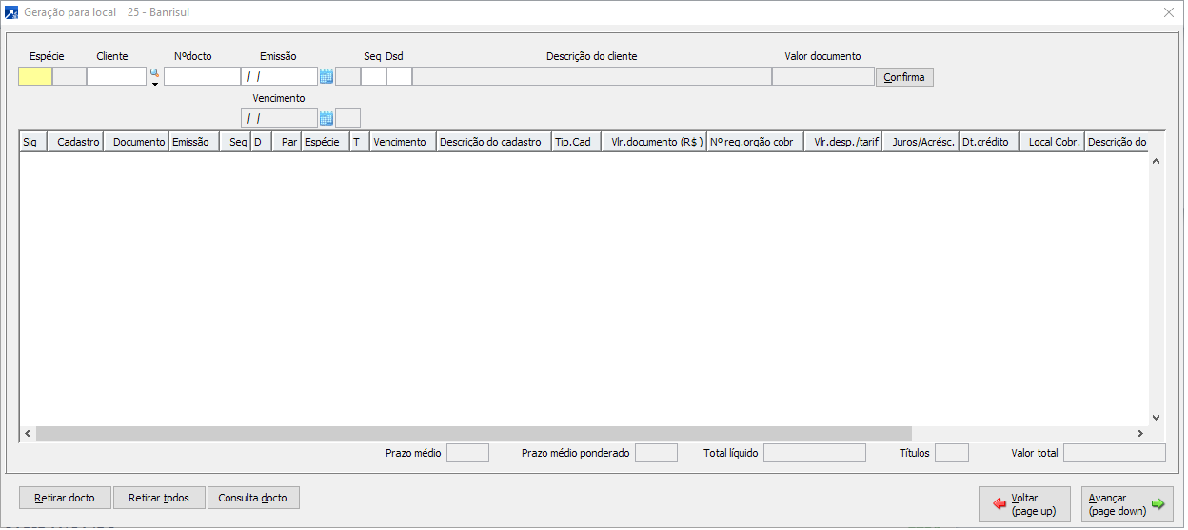The height and width of the screenshot is (530, 1188).
Task: Click Retirar docto button
Action: [65, 498]
